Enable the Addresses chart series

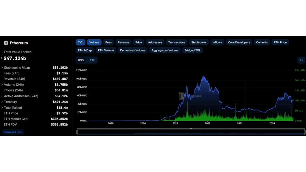click(x=155, y=42)
